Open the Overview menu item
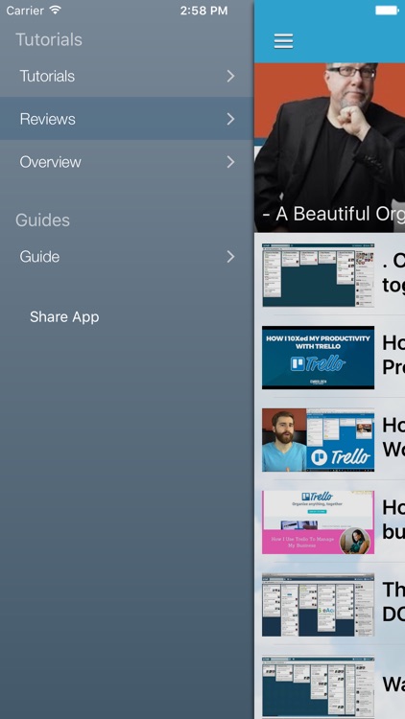 tap(127, 162)
